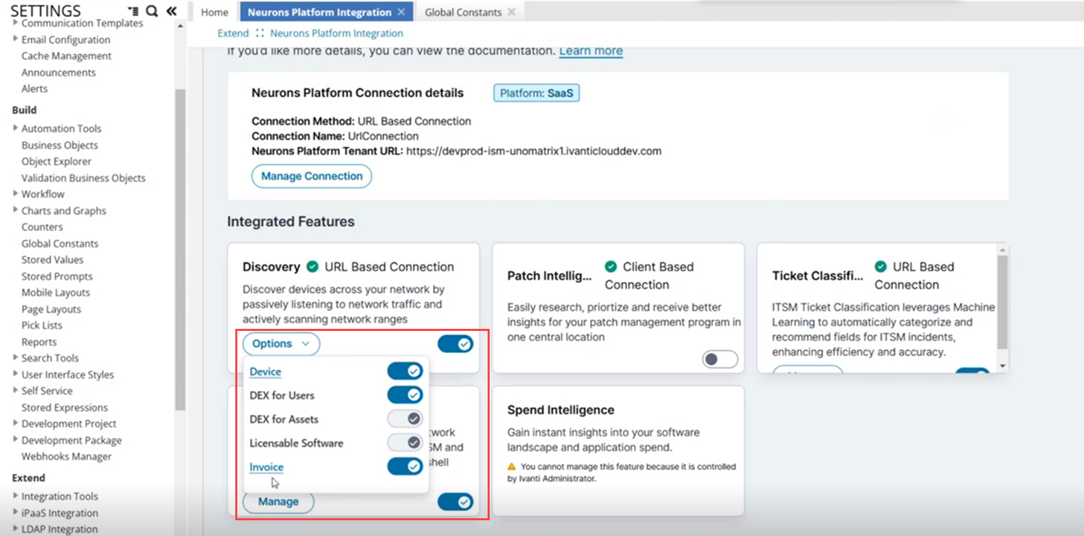The height and width of the screenshot is (536, 1084).
Task: Click the settings tree list icon
Action: (x=133, y=11)
